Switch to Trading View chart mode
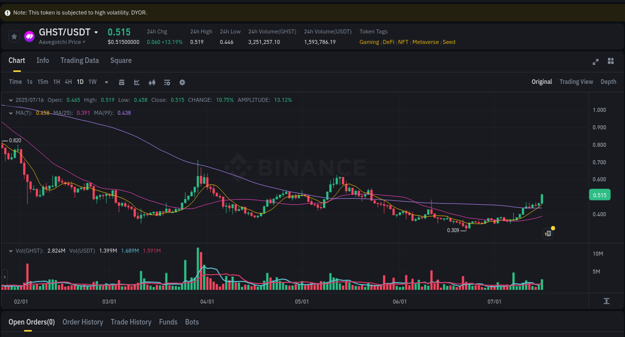 (576, 82)
